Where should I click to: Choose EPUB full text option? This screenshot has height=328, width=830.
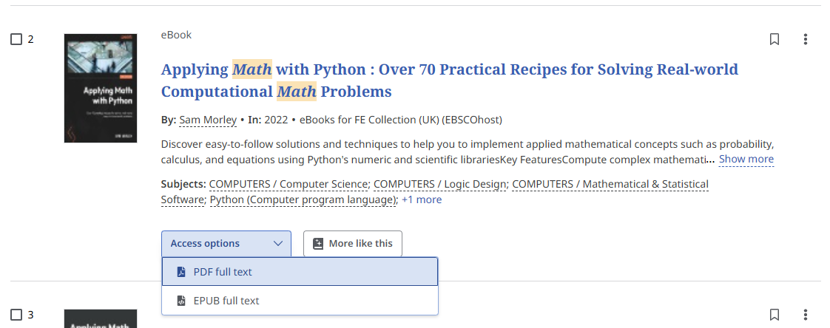(x=226, y=301)
